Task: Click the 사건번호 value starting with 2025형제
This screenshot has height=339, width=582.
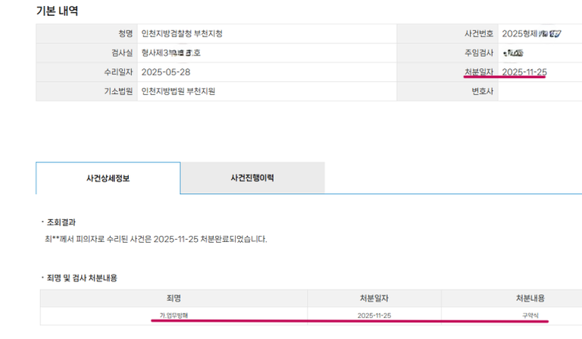Action: [531, 34]
